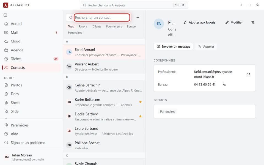This screenshot has width=264, height=165.
Task: Filter contacts by Fournisseurs
Action: (114, 26)
